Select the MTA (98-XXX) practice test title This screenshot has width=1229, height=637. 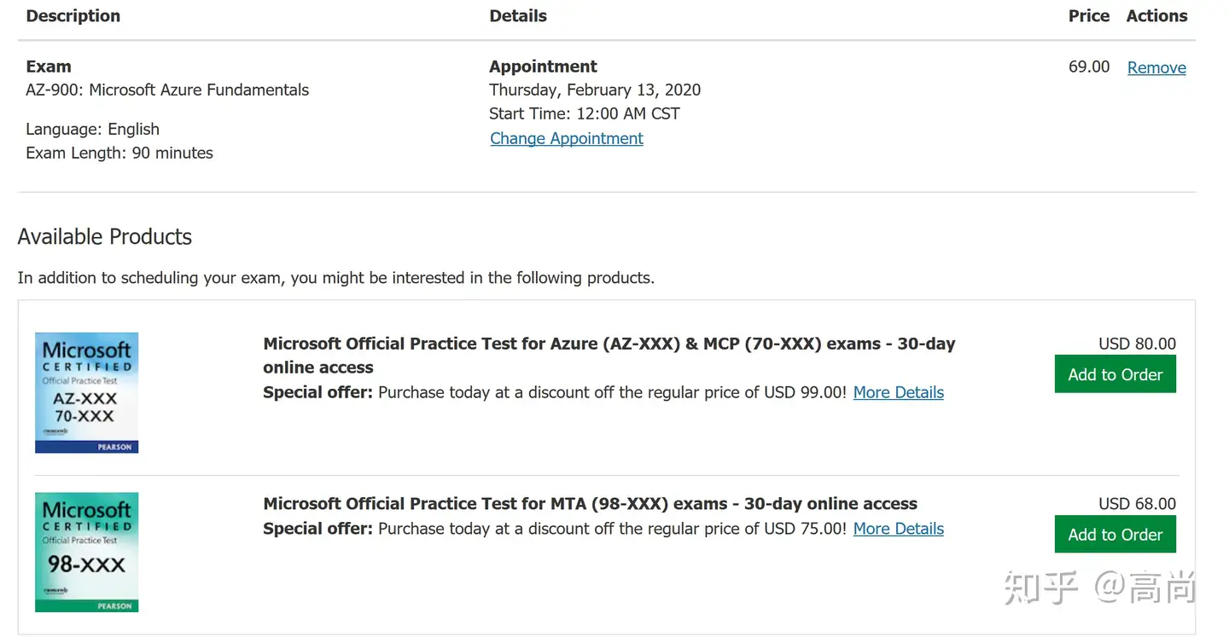point(590,504)
